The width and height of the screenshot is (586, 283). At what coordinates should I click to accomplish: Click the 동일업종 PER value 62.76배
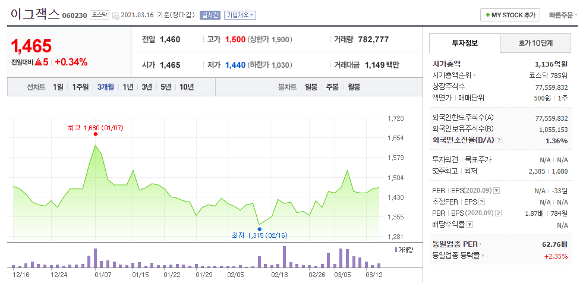(x=555, y=244)
